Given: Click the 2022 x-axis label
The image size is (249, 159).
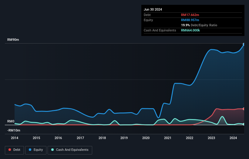Looking at the screenshot, I should 190,138.
